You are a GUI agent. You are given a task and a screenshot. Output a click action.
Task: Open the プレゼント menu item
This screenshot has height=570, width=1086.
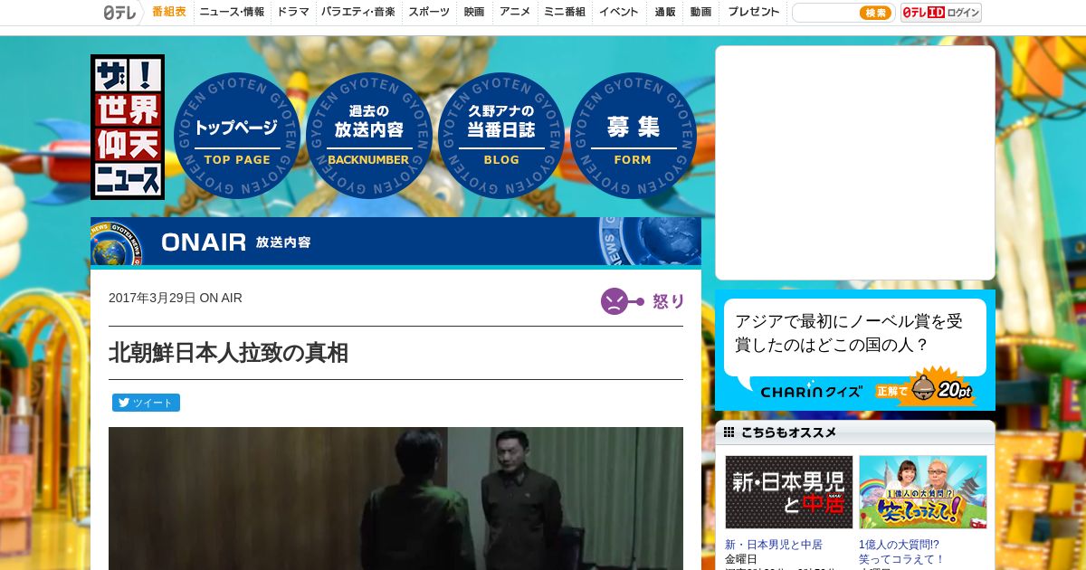click(753, 13)
